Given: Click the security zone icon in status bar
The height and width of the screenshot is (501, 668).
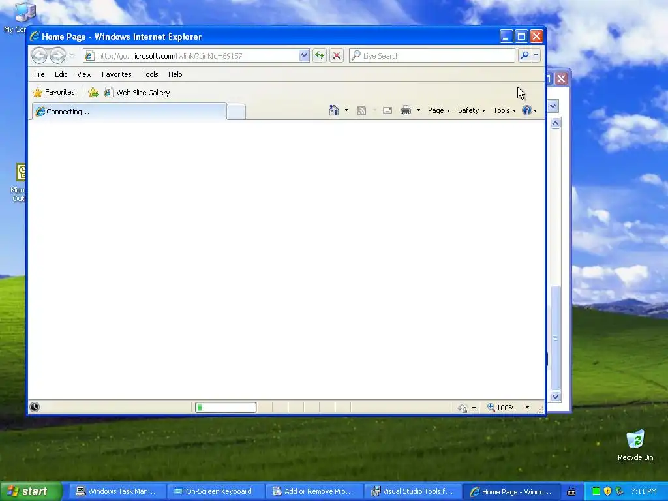Looking at the screenshot, I should (x=463, y=408).
